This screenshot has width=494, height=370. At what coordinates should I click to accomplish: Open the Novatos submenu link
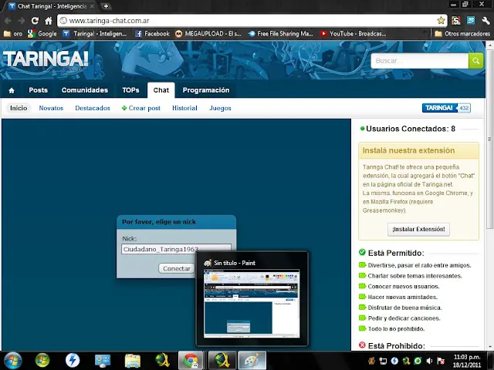tap(51, 108)
